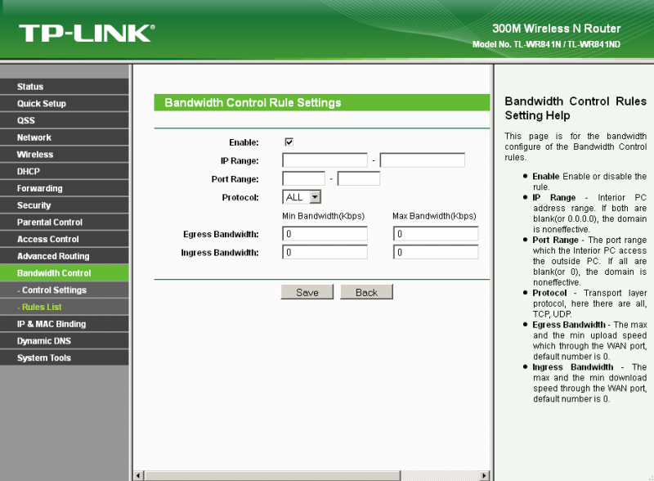Screen dimensions: 654x481
Task: Click the horizontal scrollbar left arrow
Action: (x=139, y=475)
